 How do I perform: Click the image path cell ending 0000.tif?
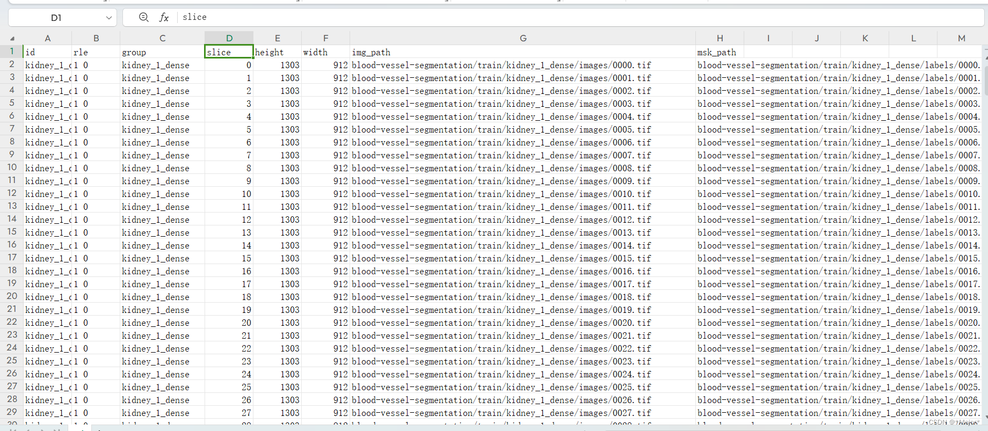pyautogui.click(x=522, y=65)
